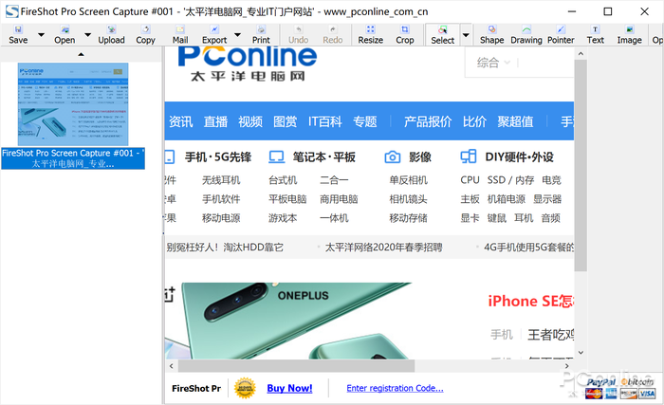Click the Save toolbar icon

coord(18,34)
